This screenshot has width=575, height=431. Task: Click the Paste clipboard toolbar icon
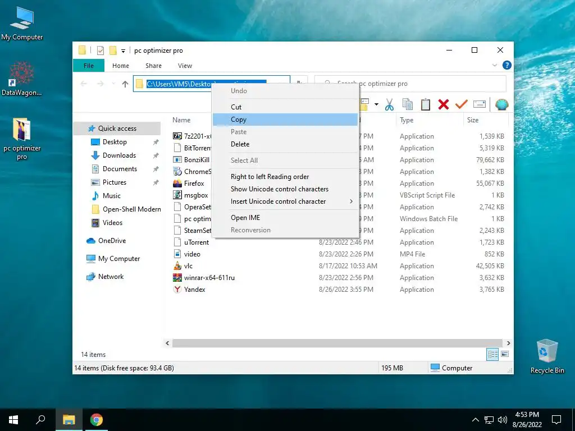click(426, 104)
